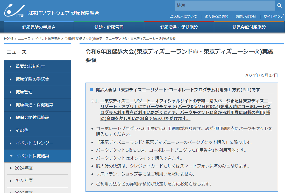Expand 2024年度 sub-item in sidebar
The image size is (285, 193).
click(x=38, y=168)
